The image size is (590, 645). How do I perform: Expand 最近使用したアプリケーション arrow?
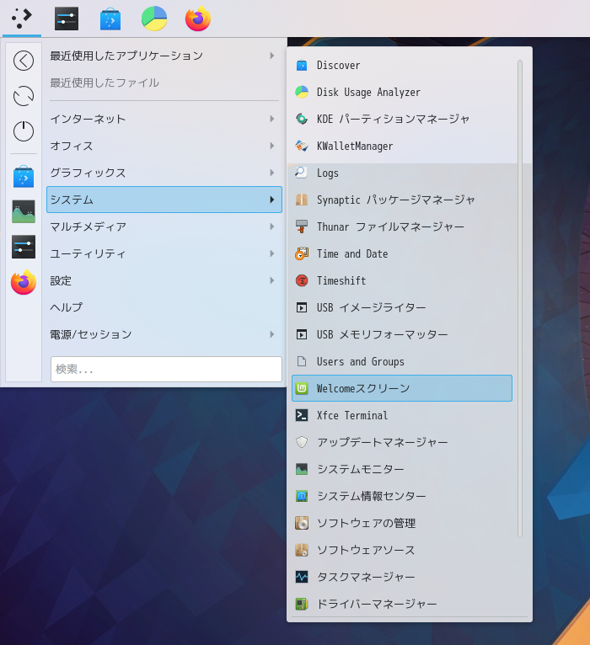click(x=271, y=56)
